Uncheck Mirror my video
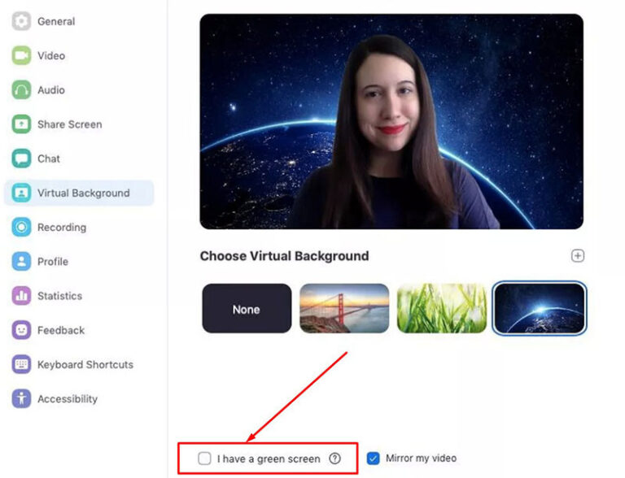Image resolution: width=625 pixels, height=478 pixels. (x=373, y=458)
